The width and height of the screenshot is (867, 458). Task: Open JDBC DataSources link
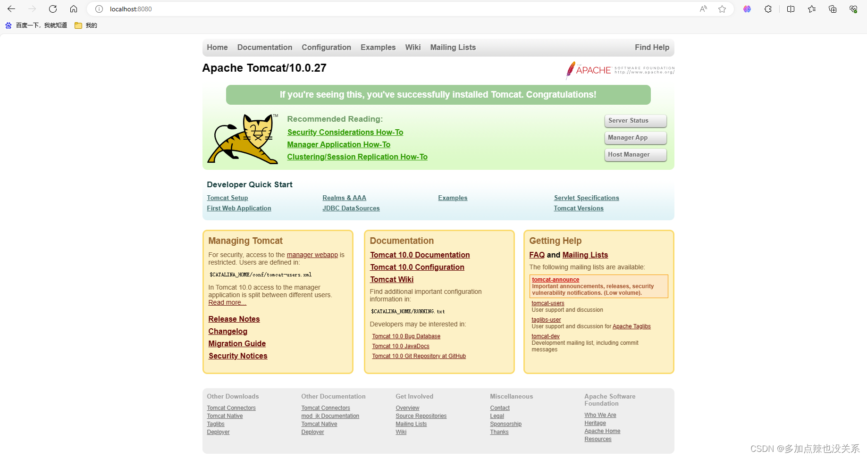click(351, 208)
